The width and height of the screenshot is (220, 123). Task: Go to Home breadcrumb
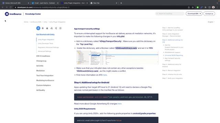point(26,22)
